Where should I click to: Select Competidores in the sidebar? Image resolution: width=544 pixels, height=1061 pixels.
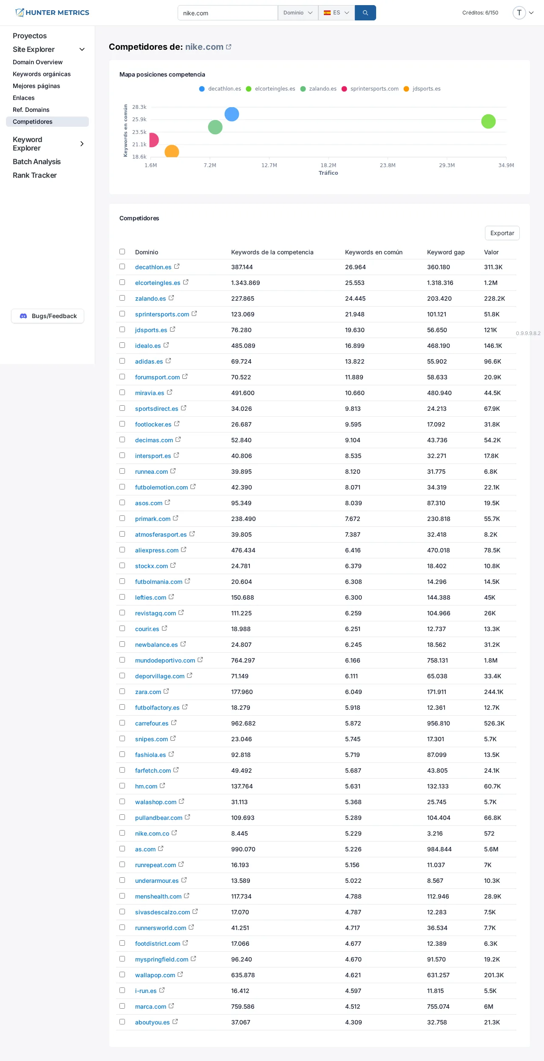pos(33,122)
